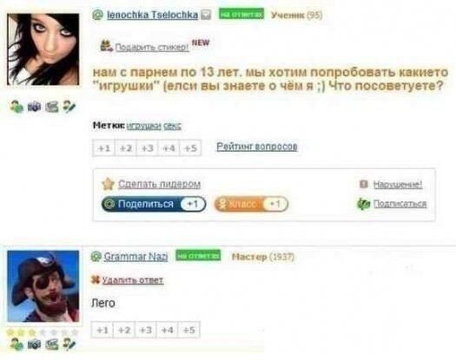
Task: Click the green Подписаться subscribe icon
Action: point(363,204)
